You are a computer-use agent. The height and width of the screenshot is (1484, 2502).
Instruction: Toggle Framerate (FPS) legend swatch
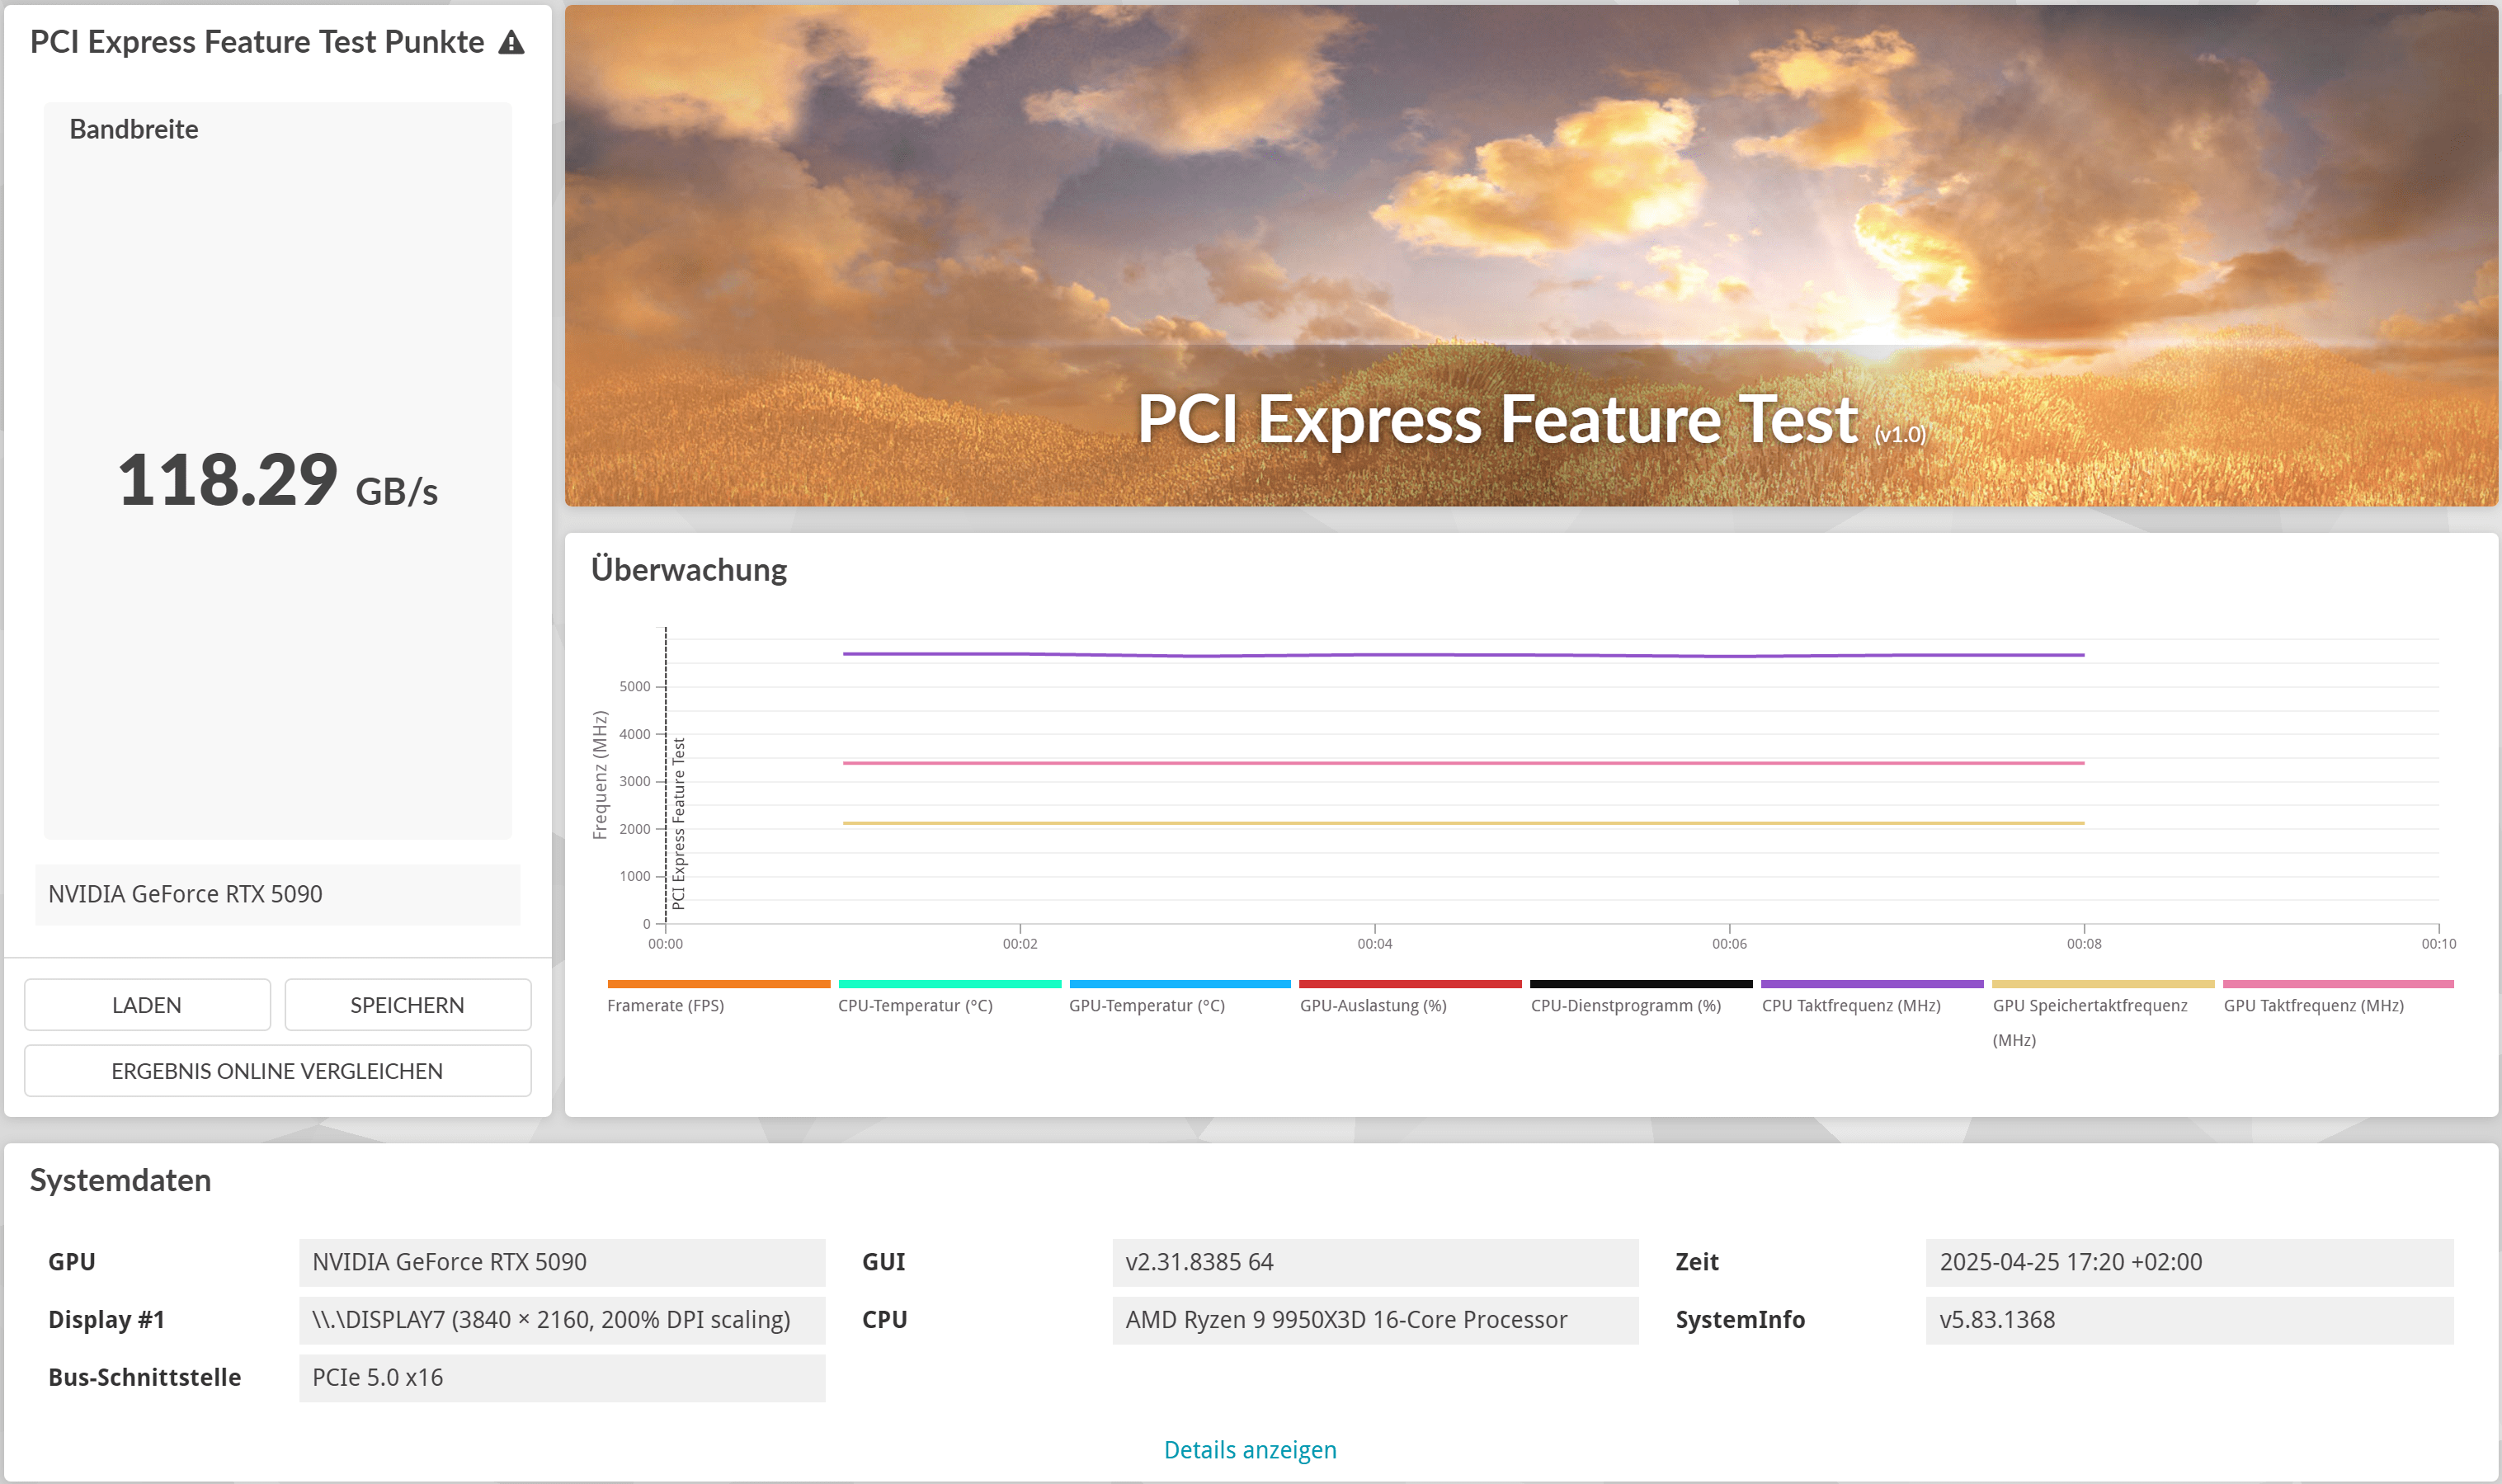pos(718,985)
